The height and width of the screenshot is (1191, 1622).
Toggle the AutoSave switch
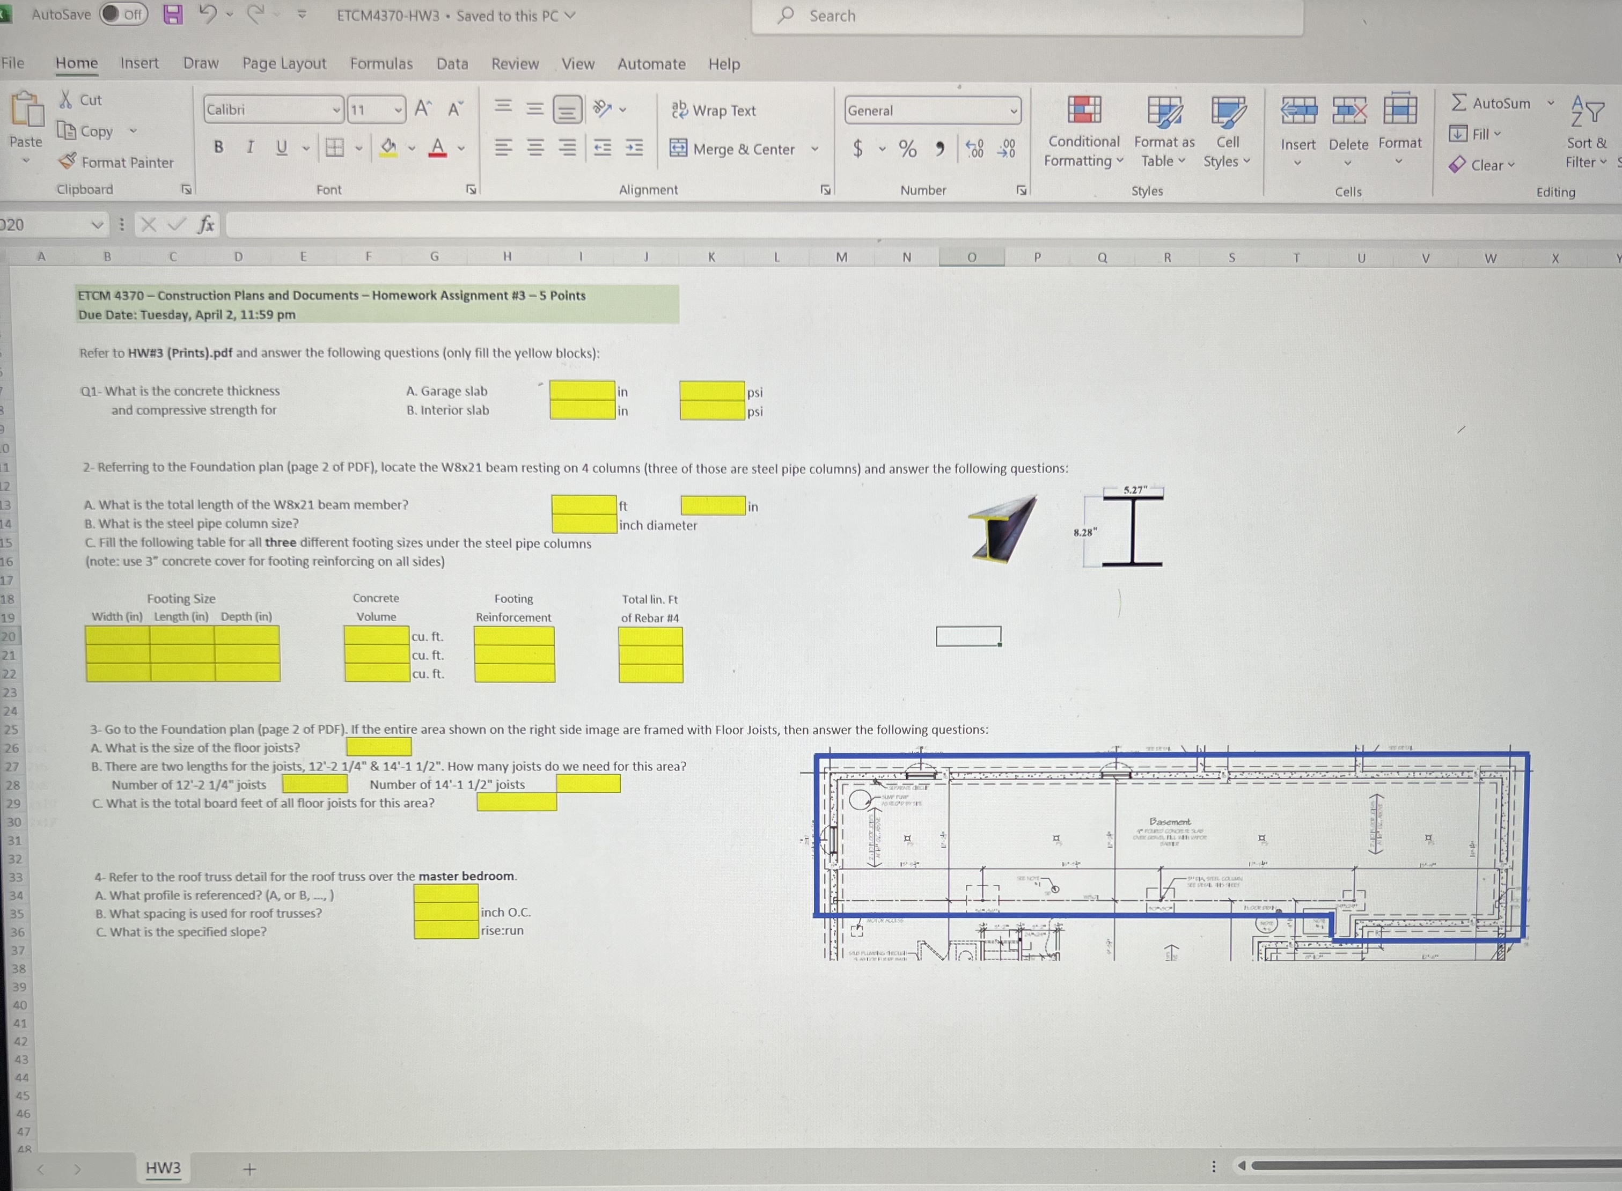(x=123, y=14)
